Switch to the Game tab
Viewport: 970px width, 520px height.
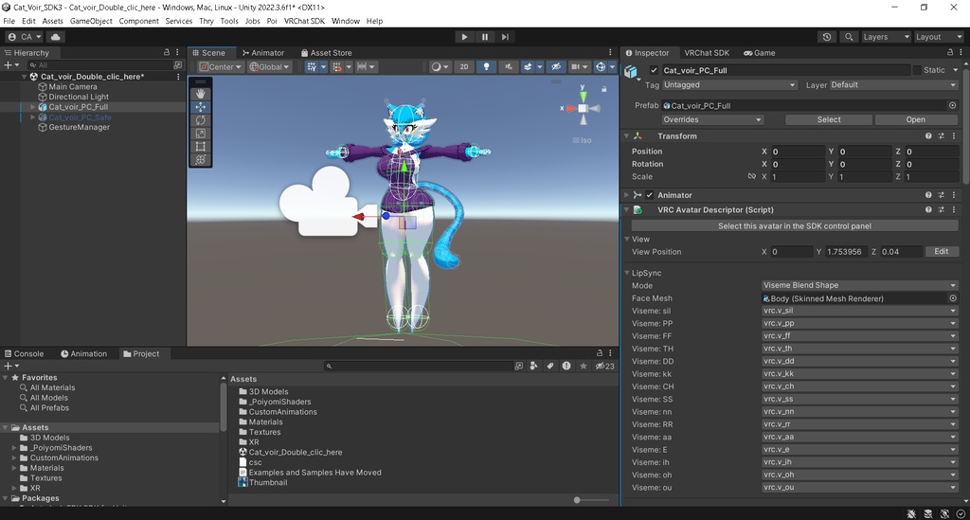[759, 52]
